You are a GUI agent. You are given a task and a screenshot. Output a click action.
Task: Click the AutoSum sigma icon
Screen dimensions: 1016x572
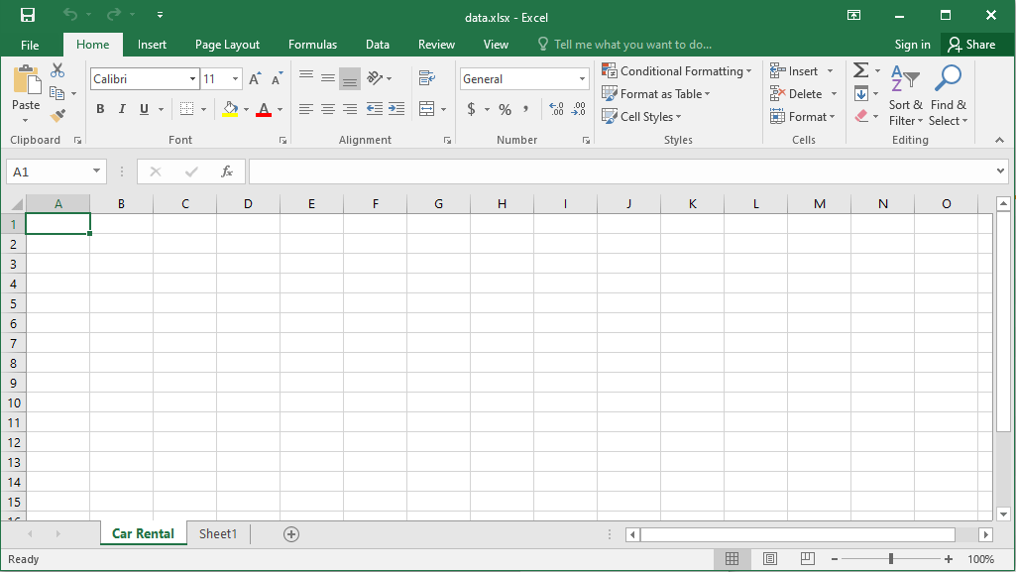coord(860,70)
